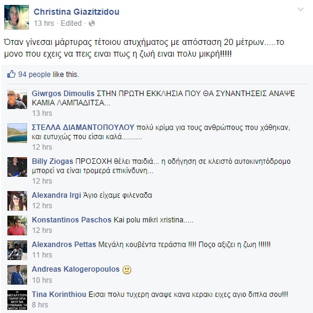
Task: Open Konstantinos Paschos profile link
Action: pyautogui.click(x=71, y=220)
